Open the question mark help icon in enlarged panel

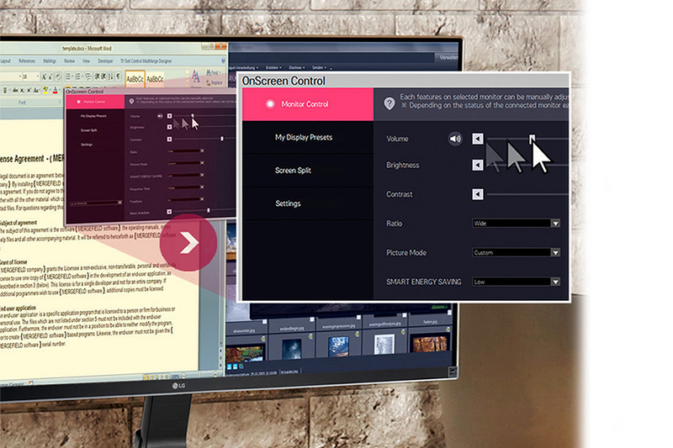tap(389, 103)
